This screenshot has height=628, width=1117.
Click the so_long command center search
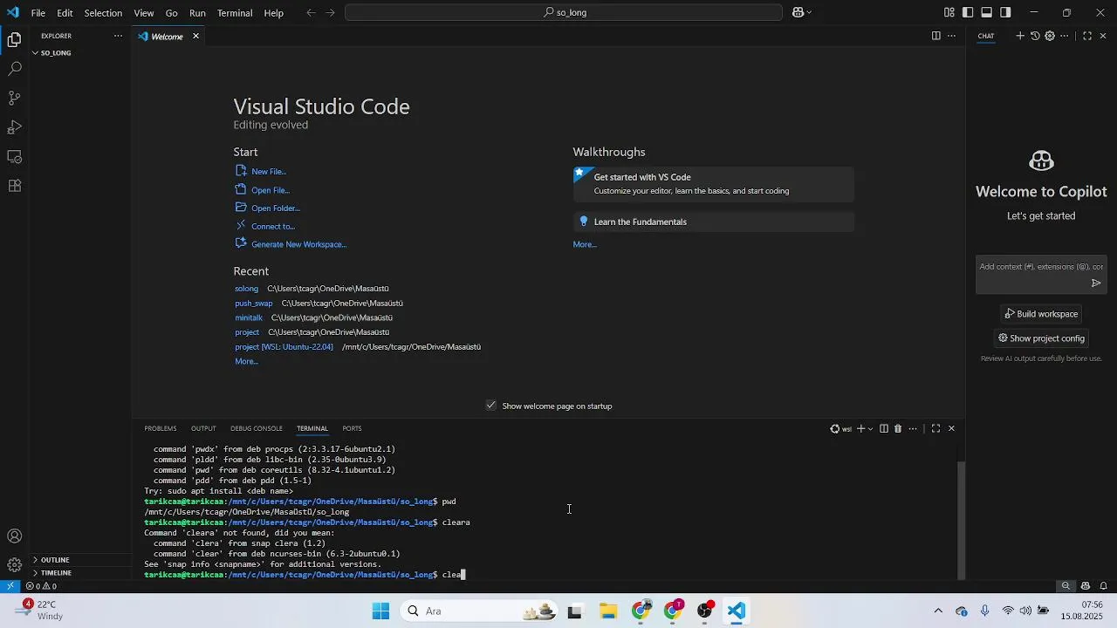coord(564,12)
